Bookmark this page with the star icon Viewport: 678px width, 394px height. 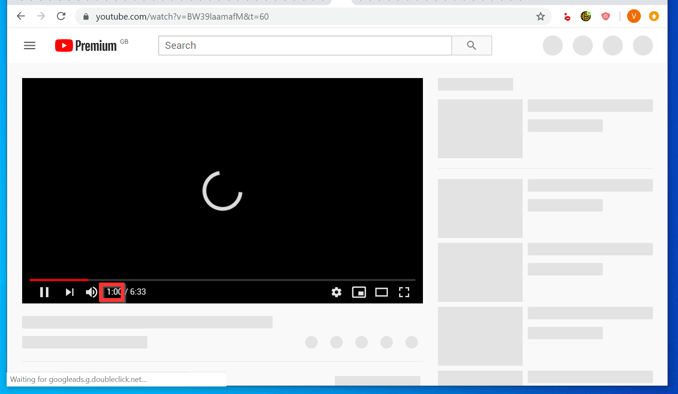coord(540,16)
